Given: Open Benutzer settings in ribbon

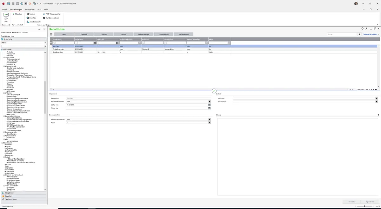Looking at the screenshot, I should [x=31, y=18].
